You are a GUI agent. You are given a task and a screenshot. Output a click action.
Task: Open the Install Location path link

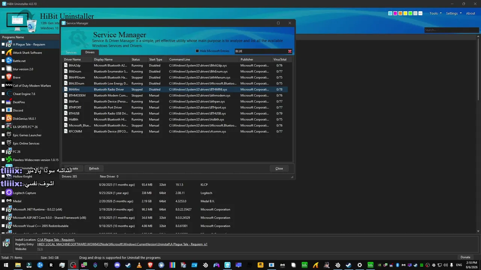[x=56, y=240]
